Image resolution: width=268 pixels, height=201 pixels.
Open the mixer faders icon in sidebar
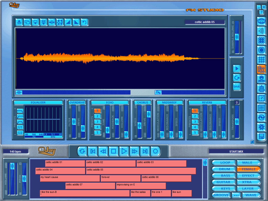pos(261,108)
